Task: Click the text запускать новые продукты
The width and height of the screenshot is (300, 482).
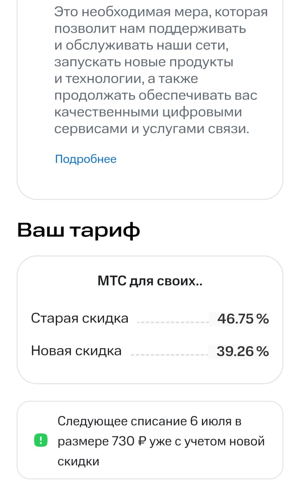Action: coord(144,62)
